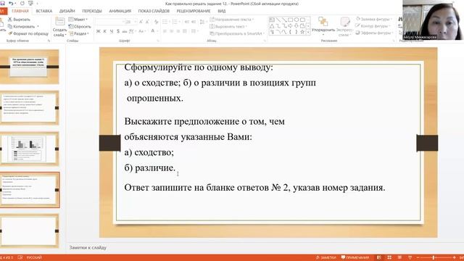Click the Создать слайд new slide icon
464x261 pixels.
coord(59,22)
